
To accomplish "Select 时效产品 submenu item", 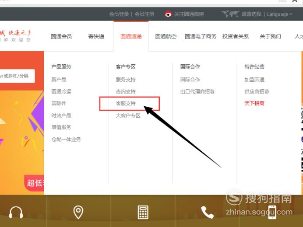I will [x=61, y=115].
